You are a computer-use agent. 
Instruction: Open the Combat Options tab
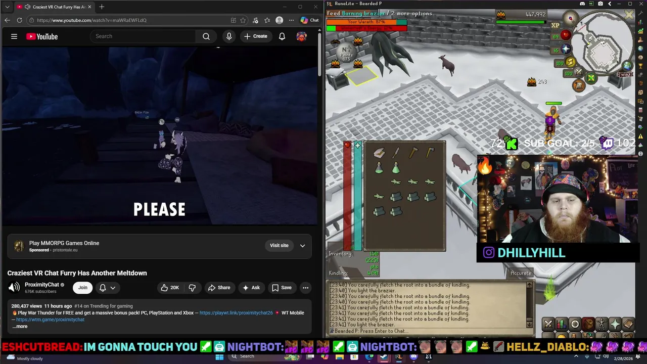point(548,324)
